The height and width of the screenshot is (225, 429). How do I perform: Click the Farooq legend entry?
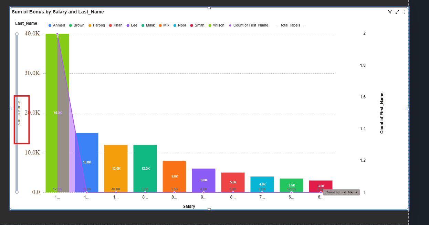97,25
